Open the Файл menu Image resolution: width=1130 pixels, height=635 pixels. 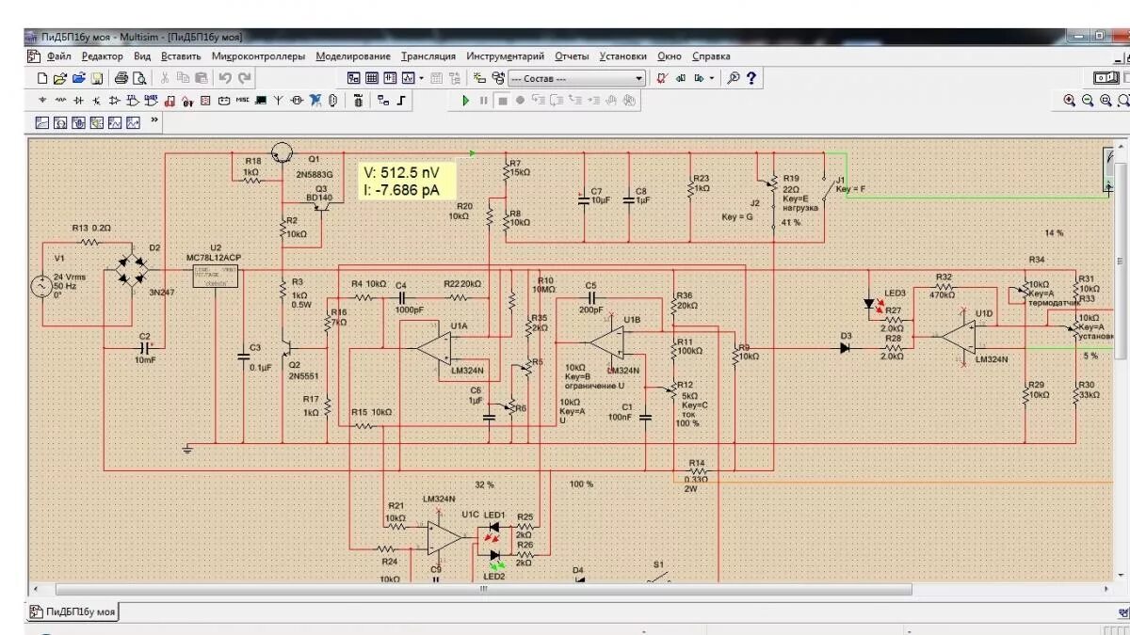click(58, 56)
